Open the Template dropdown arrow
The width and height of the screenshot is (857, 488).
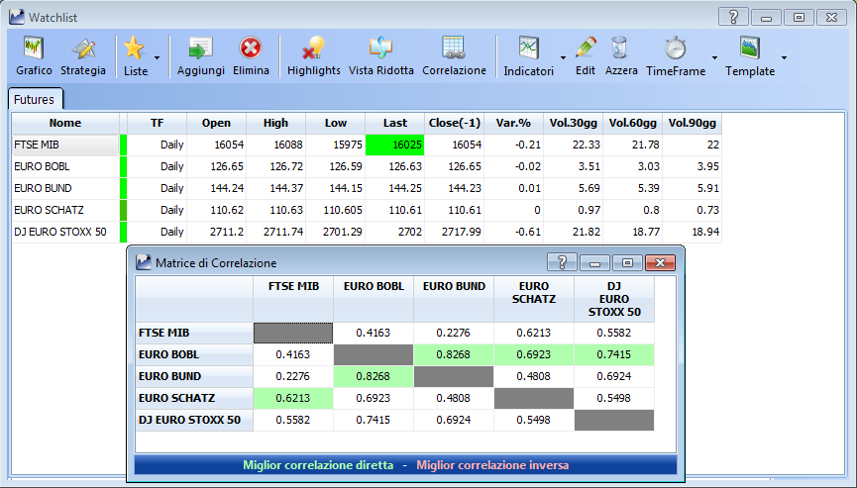784,57
